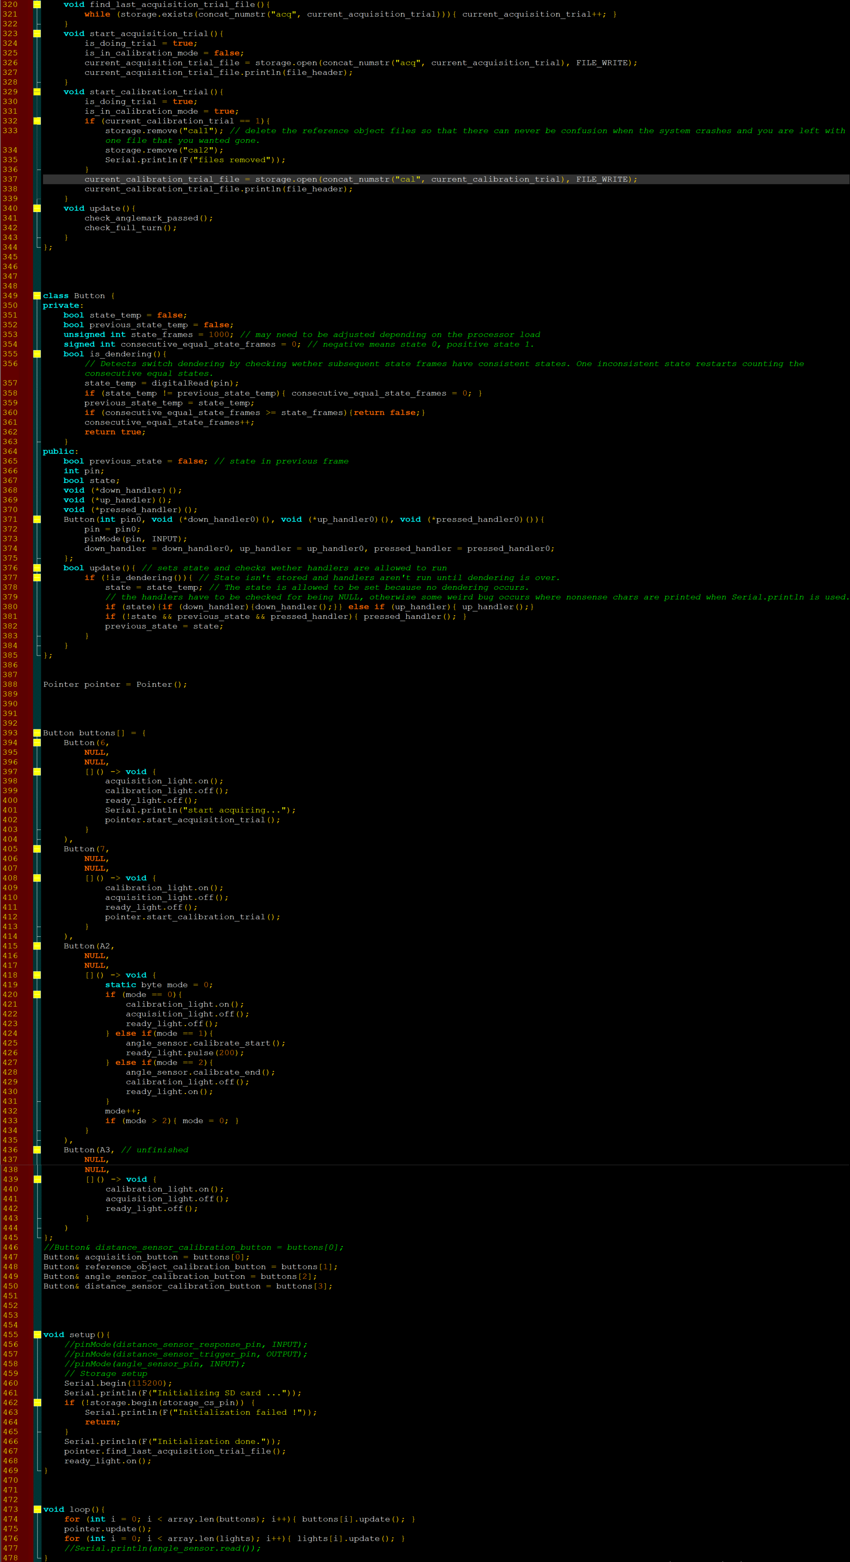Viewport: 850px width, 1562px height.
Task: Fold the start_acquisition_trial() function block
Action: pyautogui.click(x=37, y=34)
